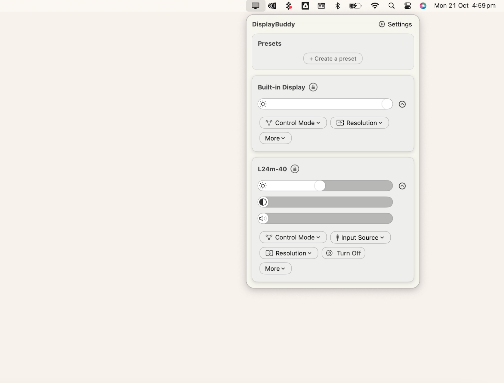Open Resolution dropdown for Built-in Display
504x383 pixels.
(359, 123)
